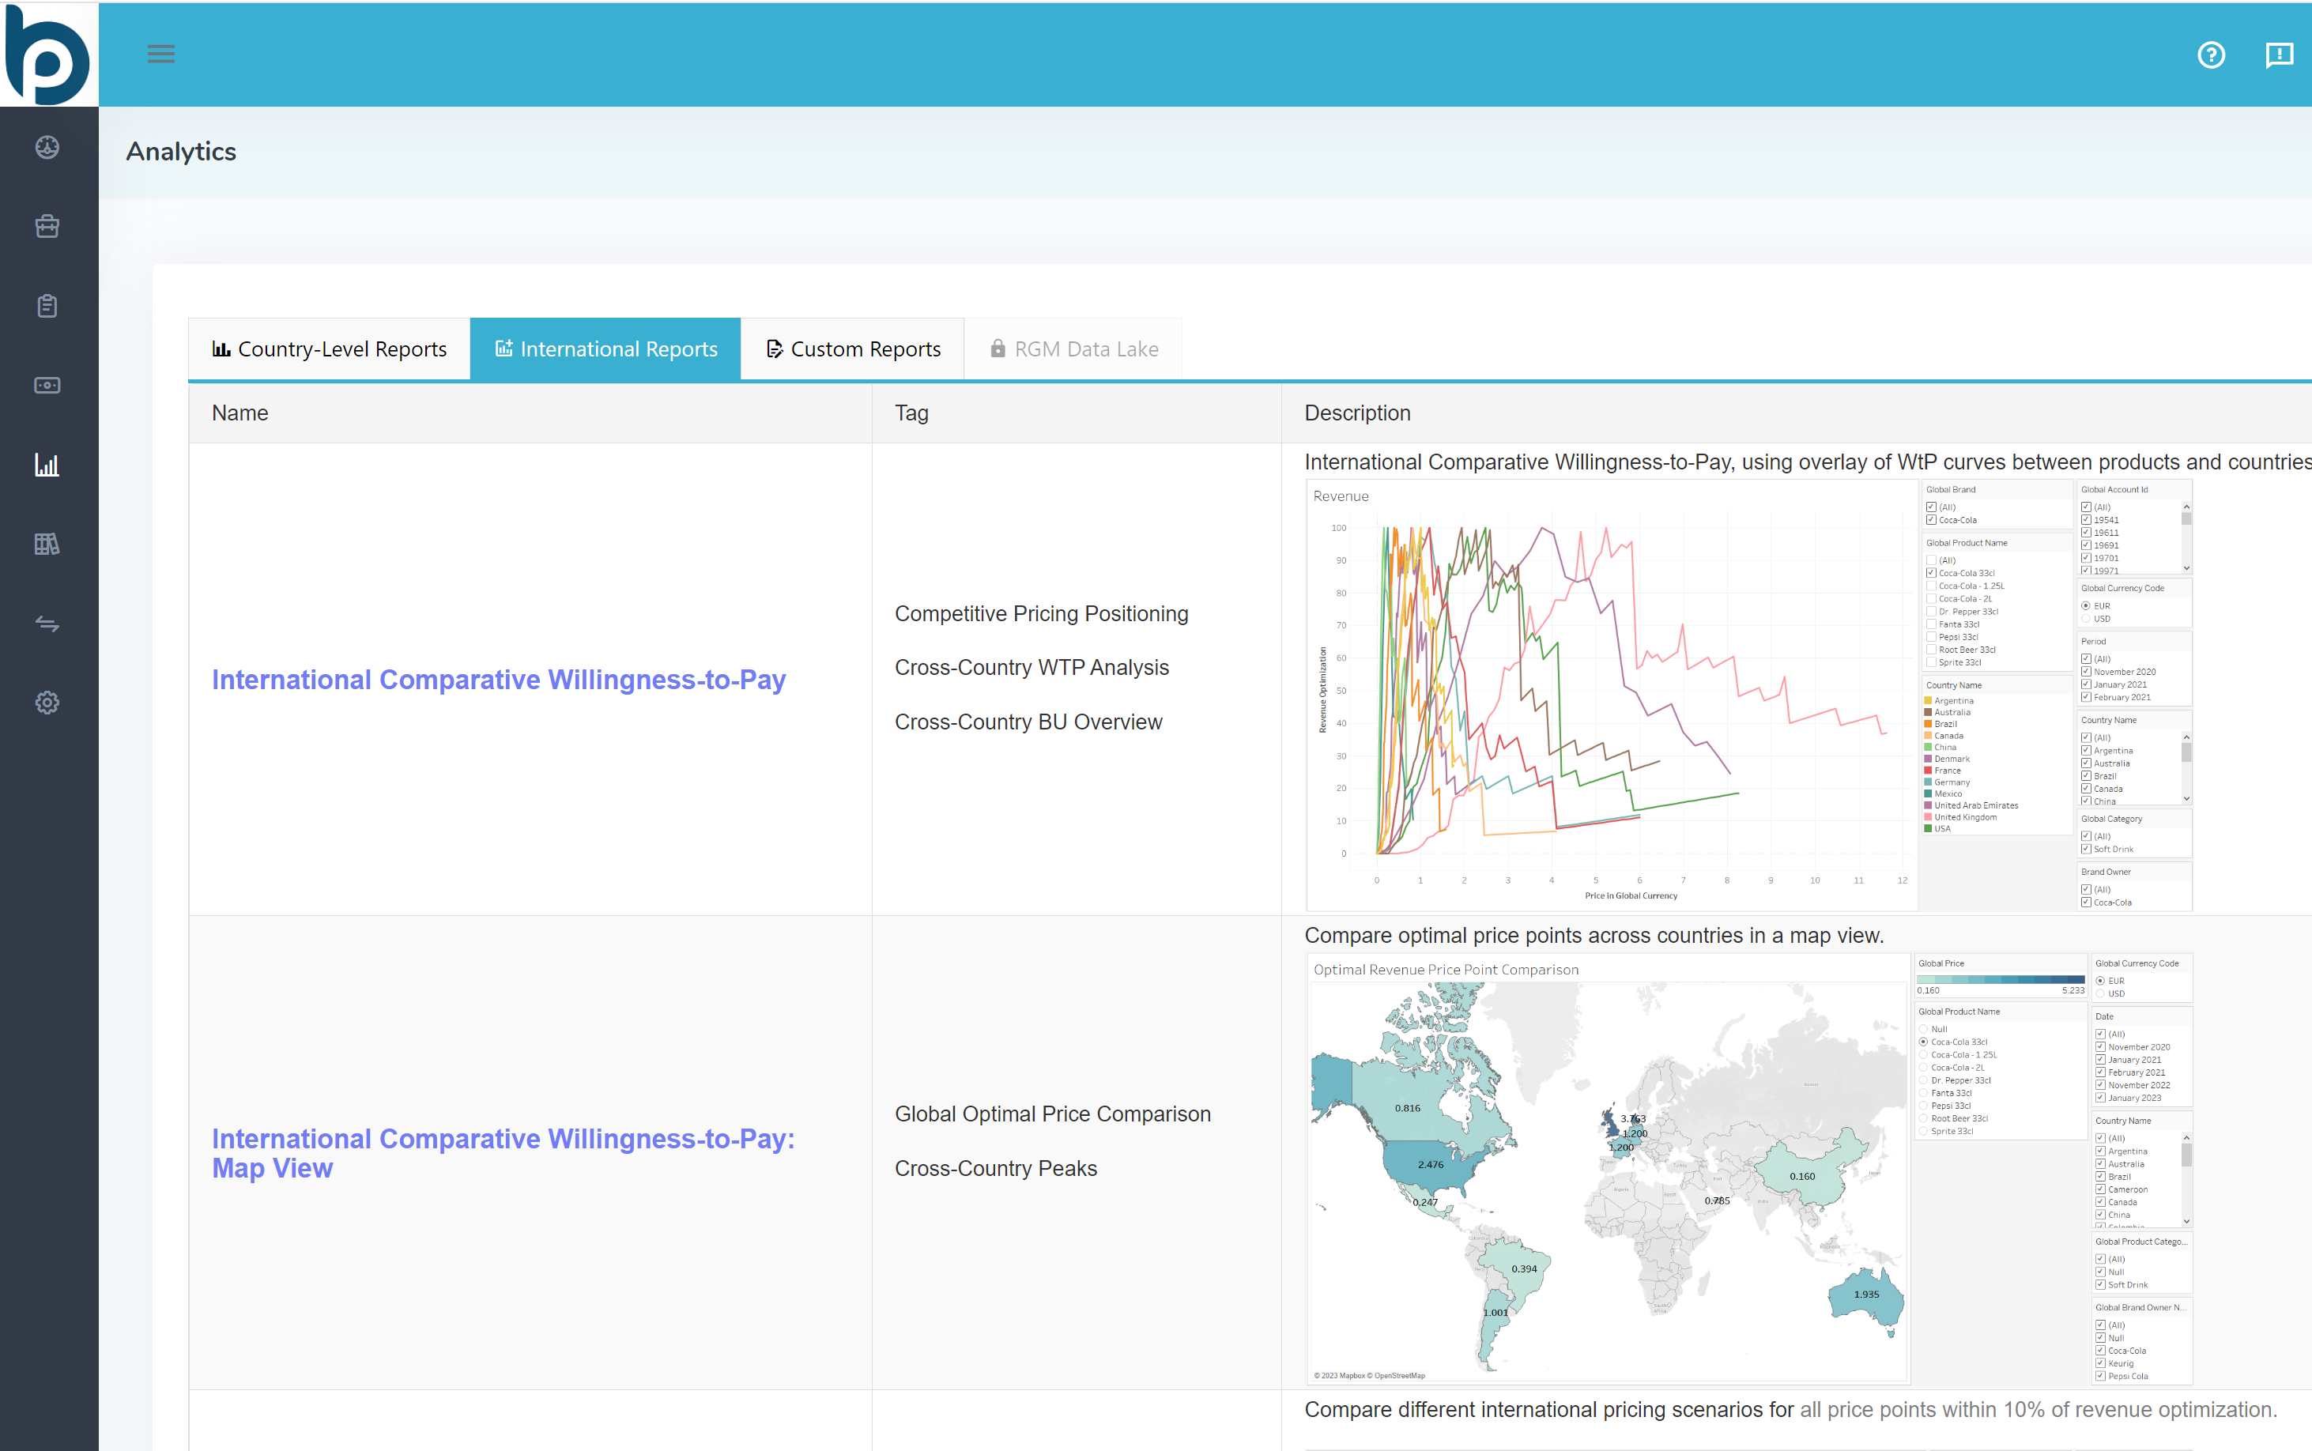Image resolution: width=2312 pixels, height=1451 pixels.
Task: Toggle November 2020 checkbox under Period
Action: pyautogui.click(x=2085, y=672)
